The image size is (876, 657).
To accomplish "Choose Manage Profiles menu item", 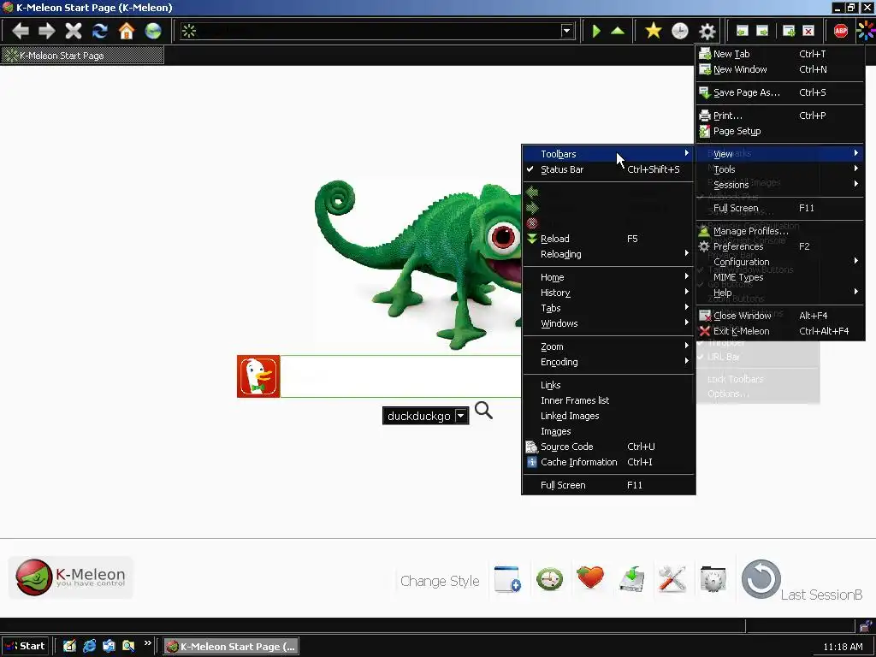I will click(x=780, y=231).
